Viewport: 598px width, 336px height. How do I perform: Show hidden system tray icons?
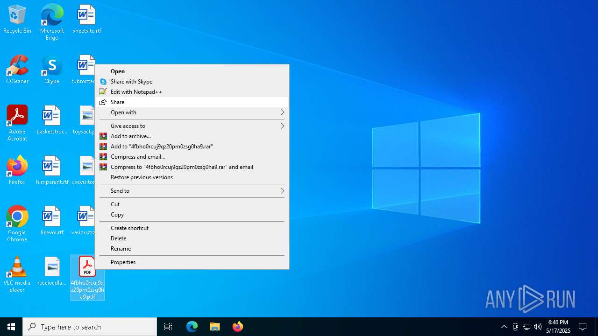(x=504, y=327)
